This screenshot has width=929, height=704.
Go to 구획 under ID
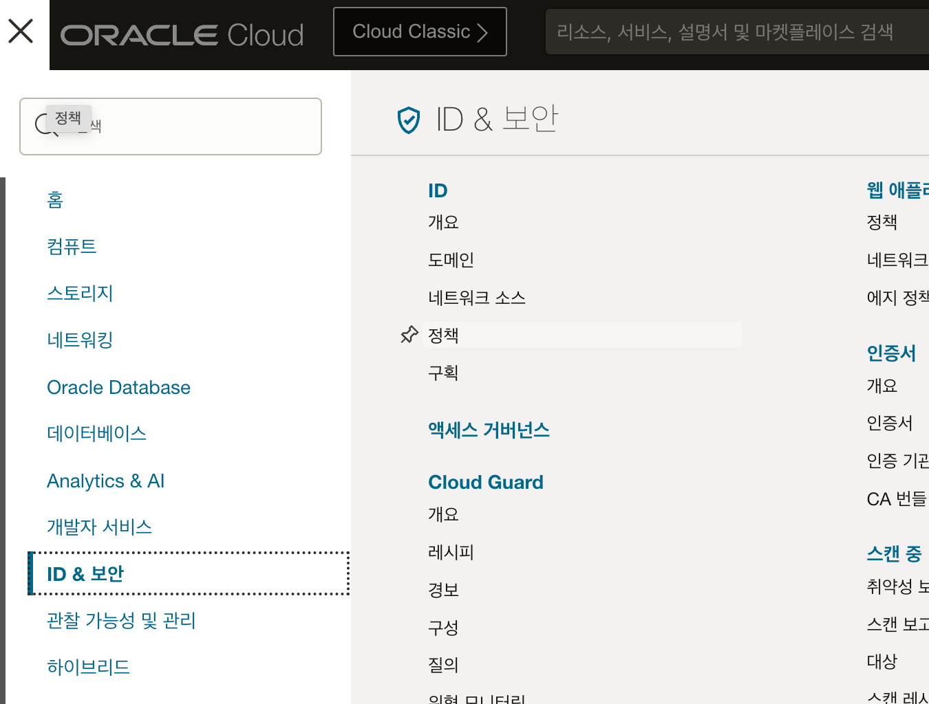point(443,373)
